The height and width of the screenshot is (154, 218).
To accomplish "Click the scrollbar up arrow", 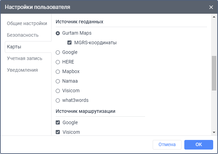I will pyautogui.click(x=214, y=17).
